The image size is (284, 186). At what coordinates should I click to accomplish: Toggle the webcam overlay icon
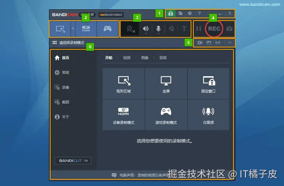[130, 29]
